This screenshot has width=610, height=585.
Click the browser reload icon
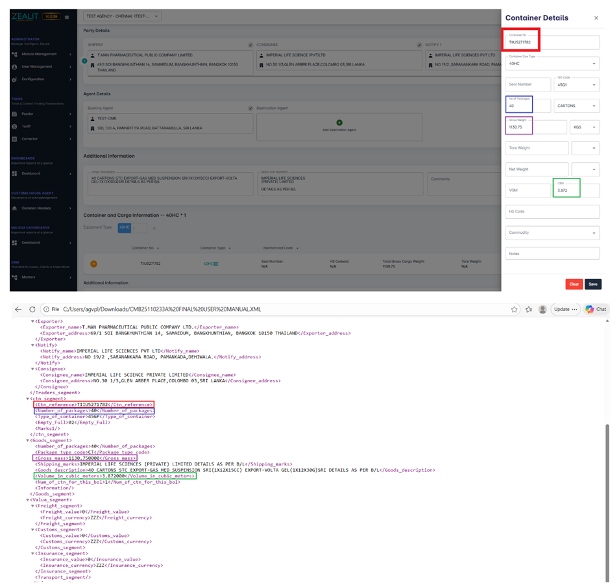32,310
